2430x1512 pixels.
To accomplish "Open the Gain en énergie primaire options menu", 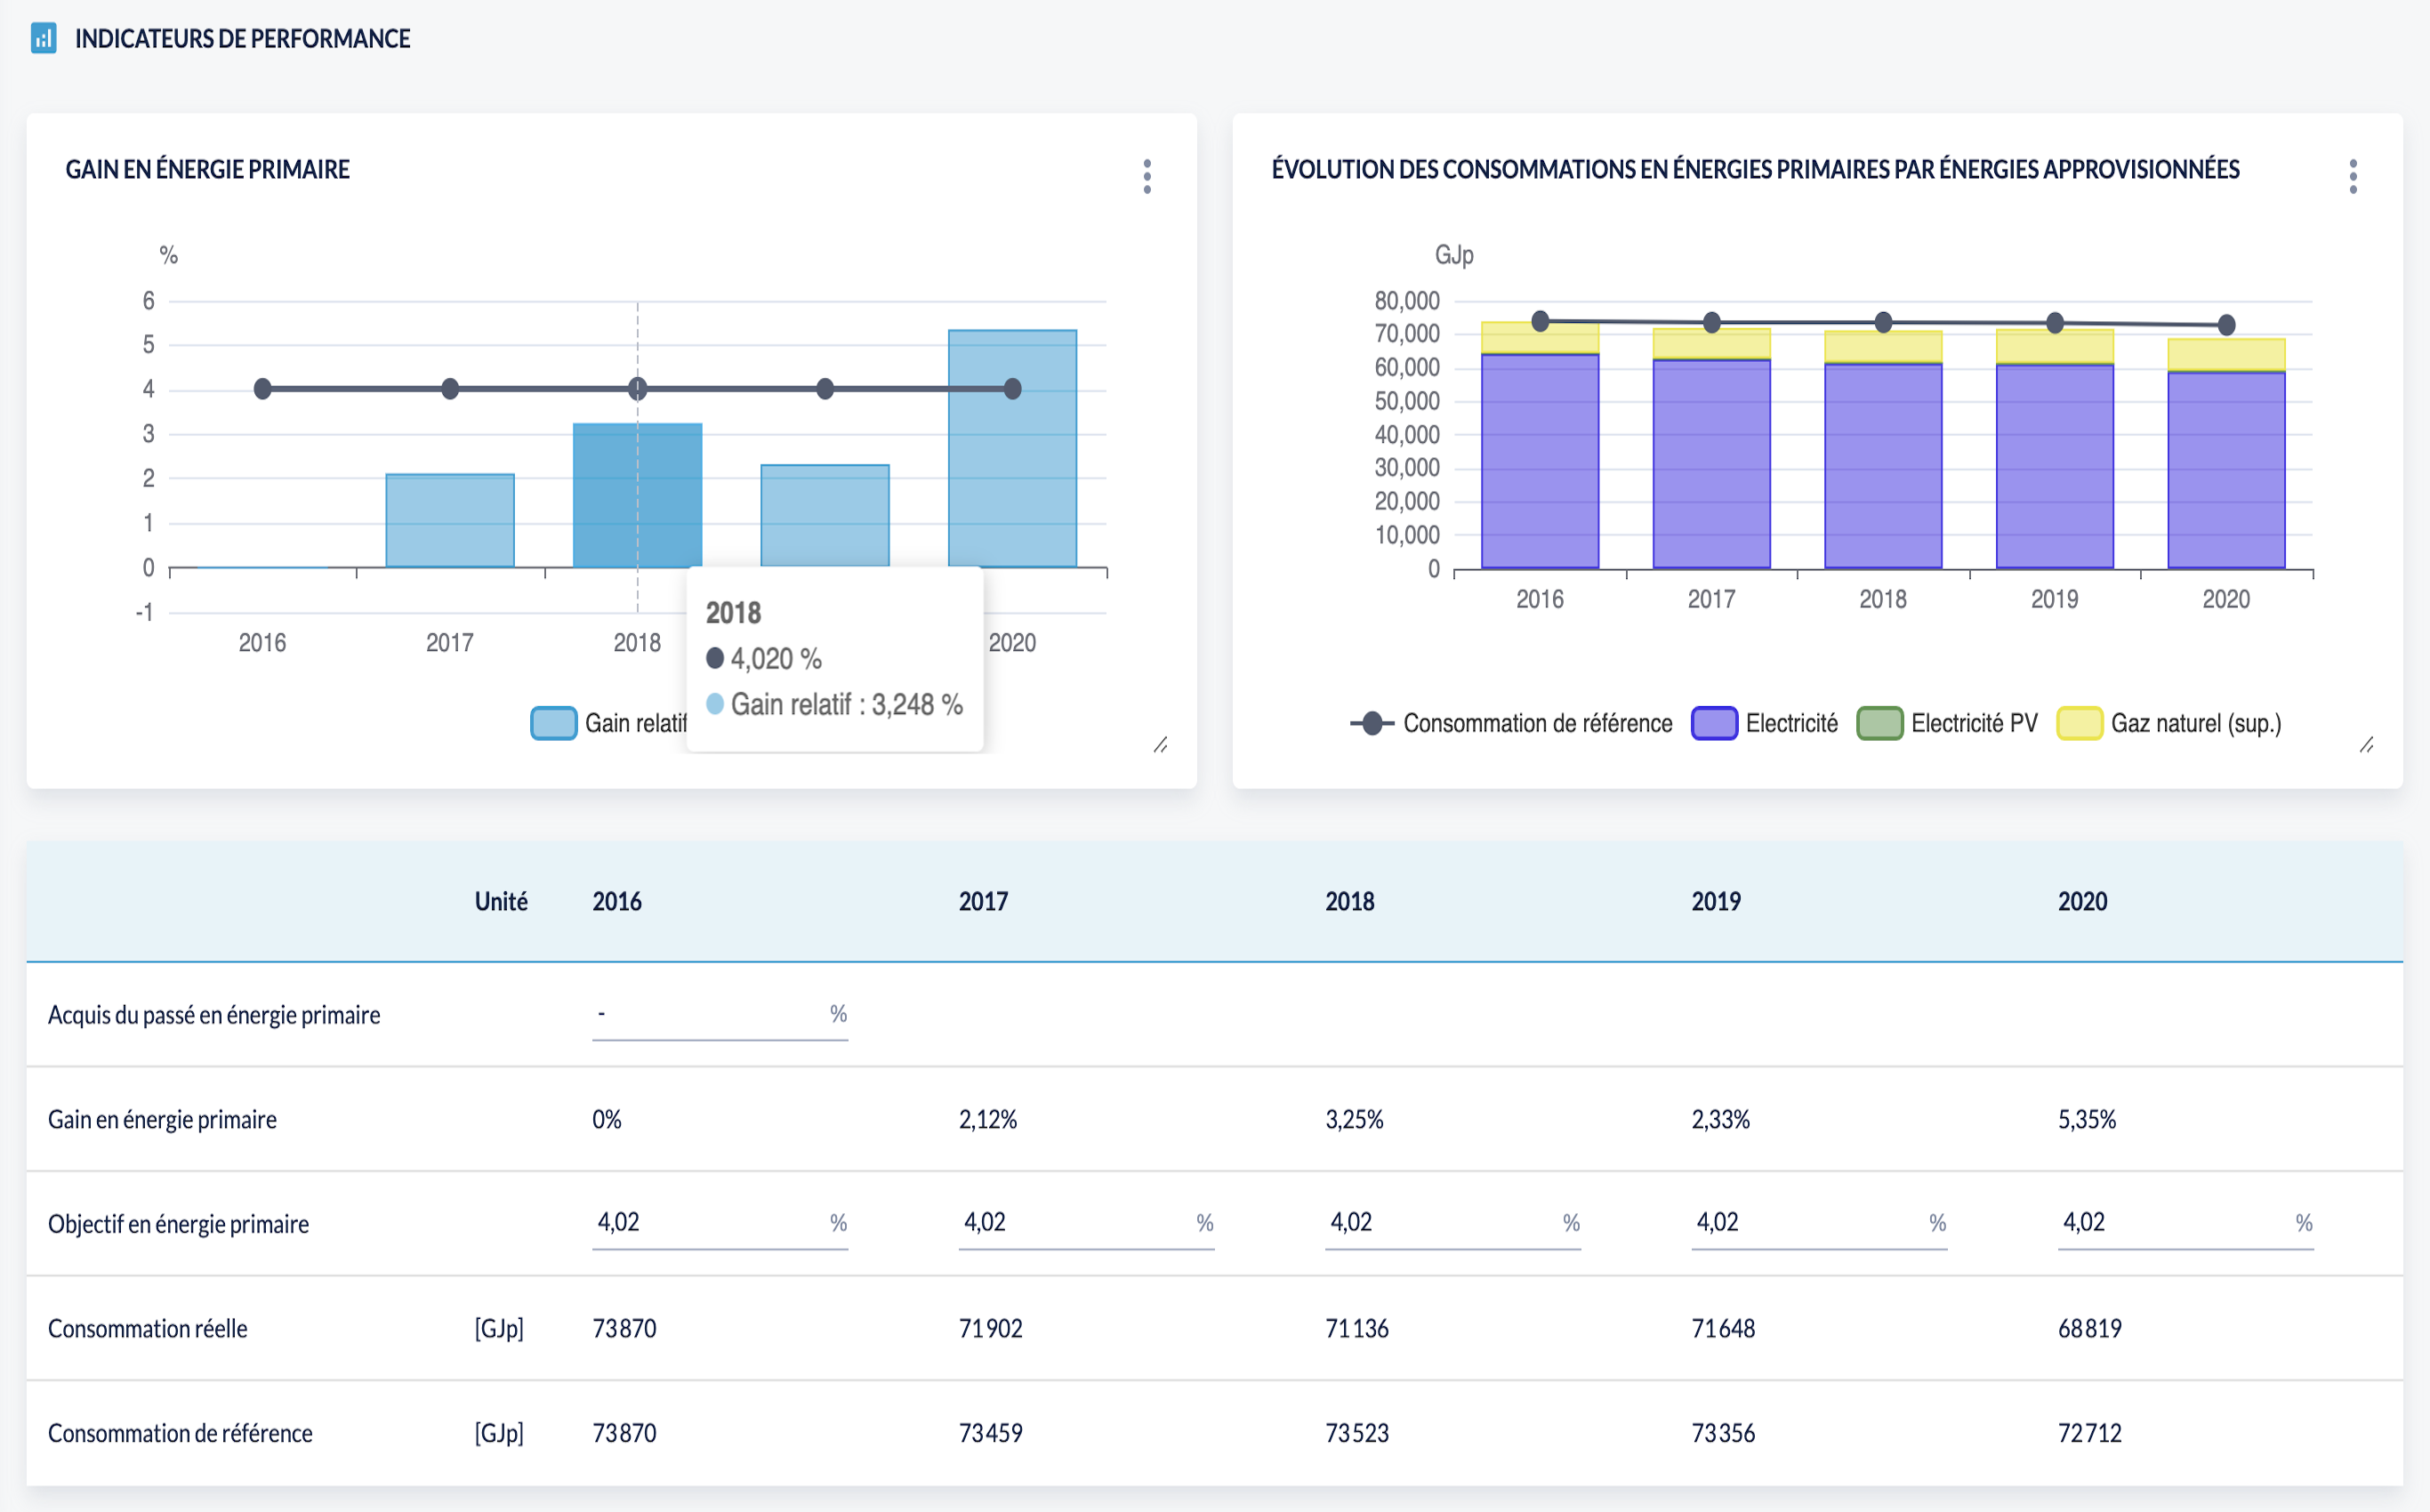I will tap(1147, 176).
